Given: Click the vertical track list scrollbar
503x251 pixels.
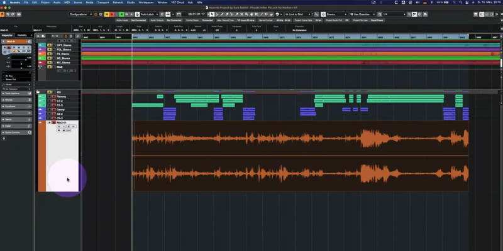Looking at the screenshot, I should click(501, 62).
